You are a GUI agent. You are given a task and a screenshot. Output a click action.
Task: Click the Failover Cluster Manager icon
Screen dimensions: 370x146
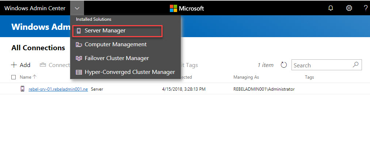click(79, 58)
